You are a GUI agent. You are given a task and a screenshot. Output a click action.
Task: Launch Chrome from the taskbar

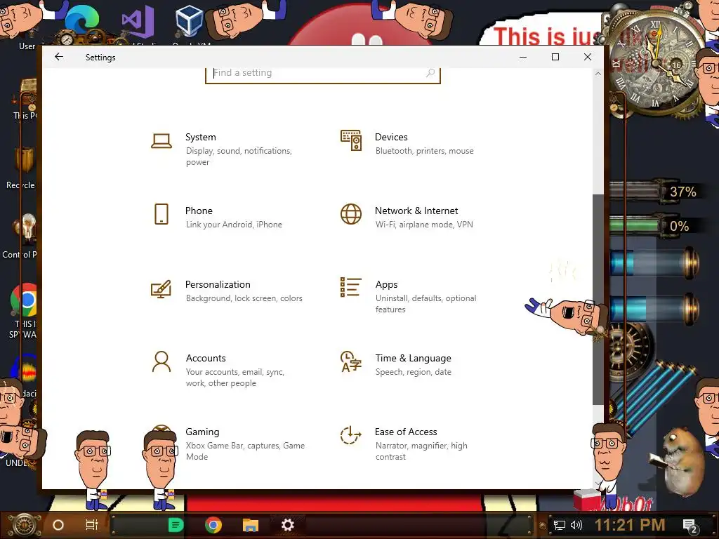point(213,525)
